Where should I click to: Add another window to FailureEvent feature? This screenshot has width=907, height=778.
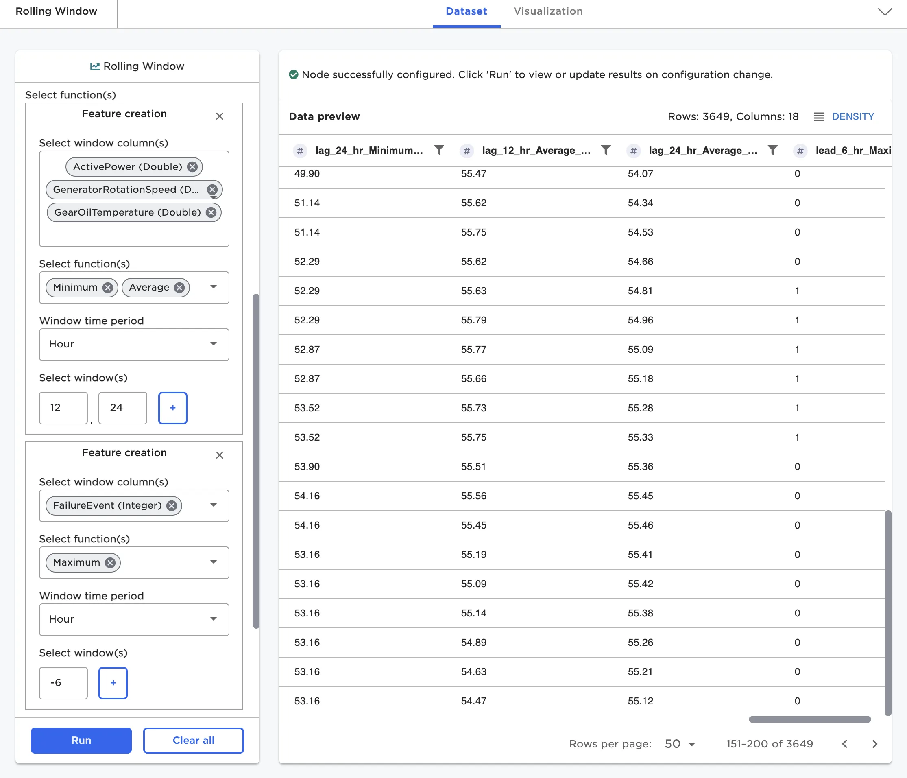(x=113, y=683)
